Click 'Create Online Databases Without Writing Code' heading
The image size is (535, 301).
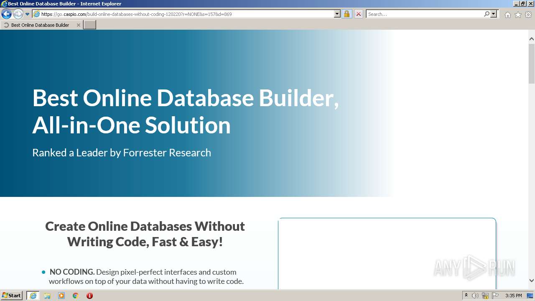[145, 234]
